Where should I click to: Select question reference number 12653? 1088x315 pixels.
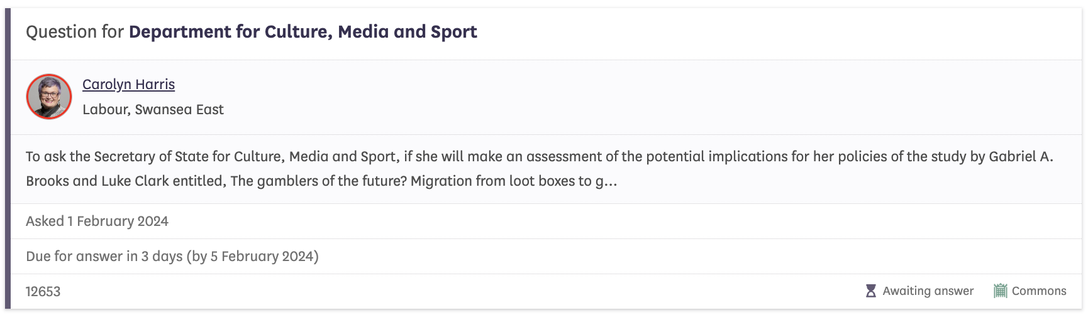(43, 292)
